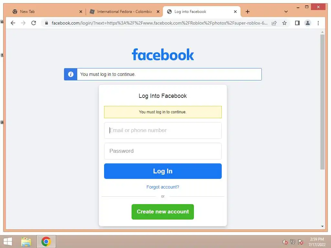Open File Explorer from the taskbar
Viewport: 331px width, 248px height.
[x=26, y=242]
